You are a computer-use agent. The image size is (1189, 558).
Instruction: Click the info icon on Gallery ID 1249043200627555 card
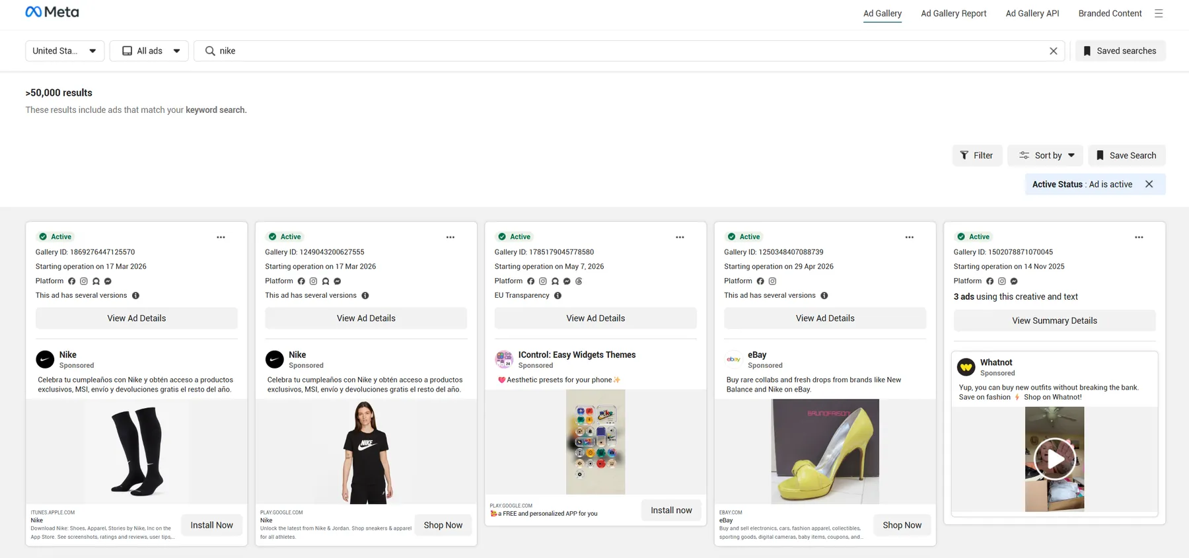(x=365, y=296)
